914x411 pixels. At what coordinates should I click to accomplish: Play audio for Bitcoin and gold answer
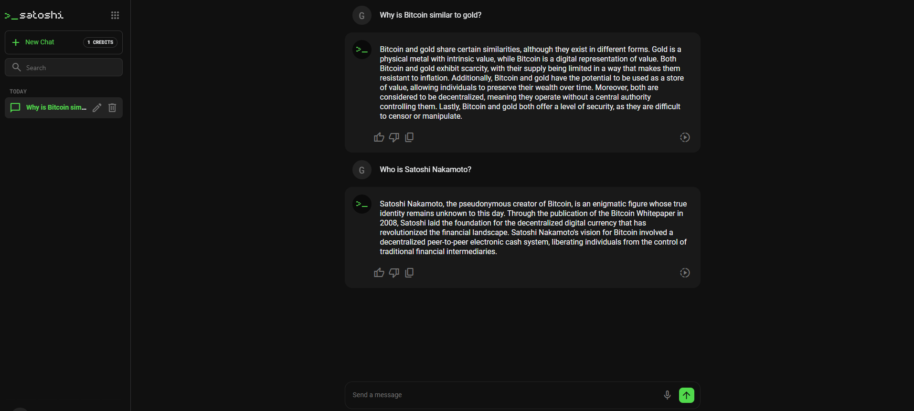click(x=685, y=137)
